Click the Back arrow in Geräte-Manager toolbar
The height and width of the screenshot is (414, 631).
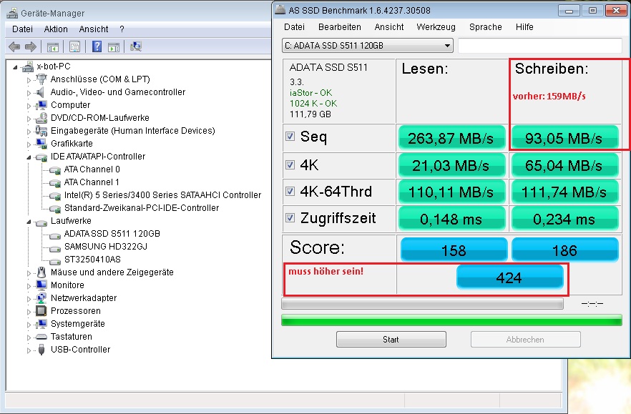click(14, 46)
